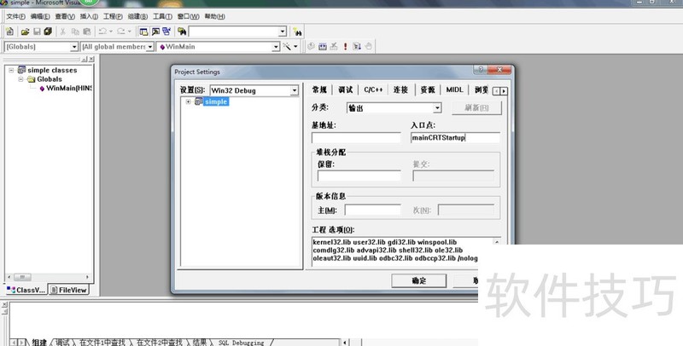
Task: Open the Win32 Debug settings dropdown
Action: tap(294, 90)
